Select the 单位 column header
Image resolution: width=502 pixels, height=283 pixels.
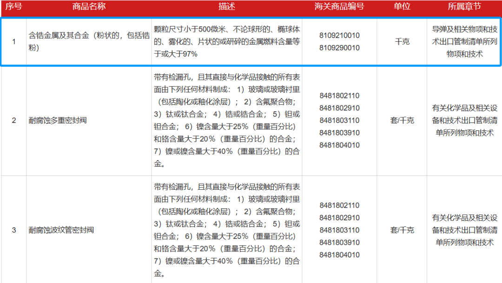pos(402,6)
